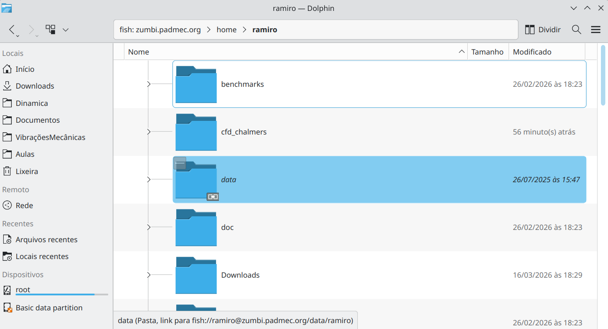Sort by the Modificado column header
The image size is (608, 329).
547,52
